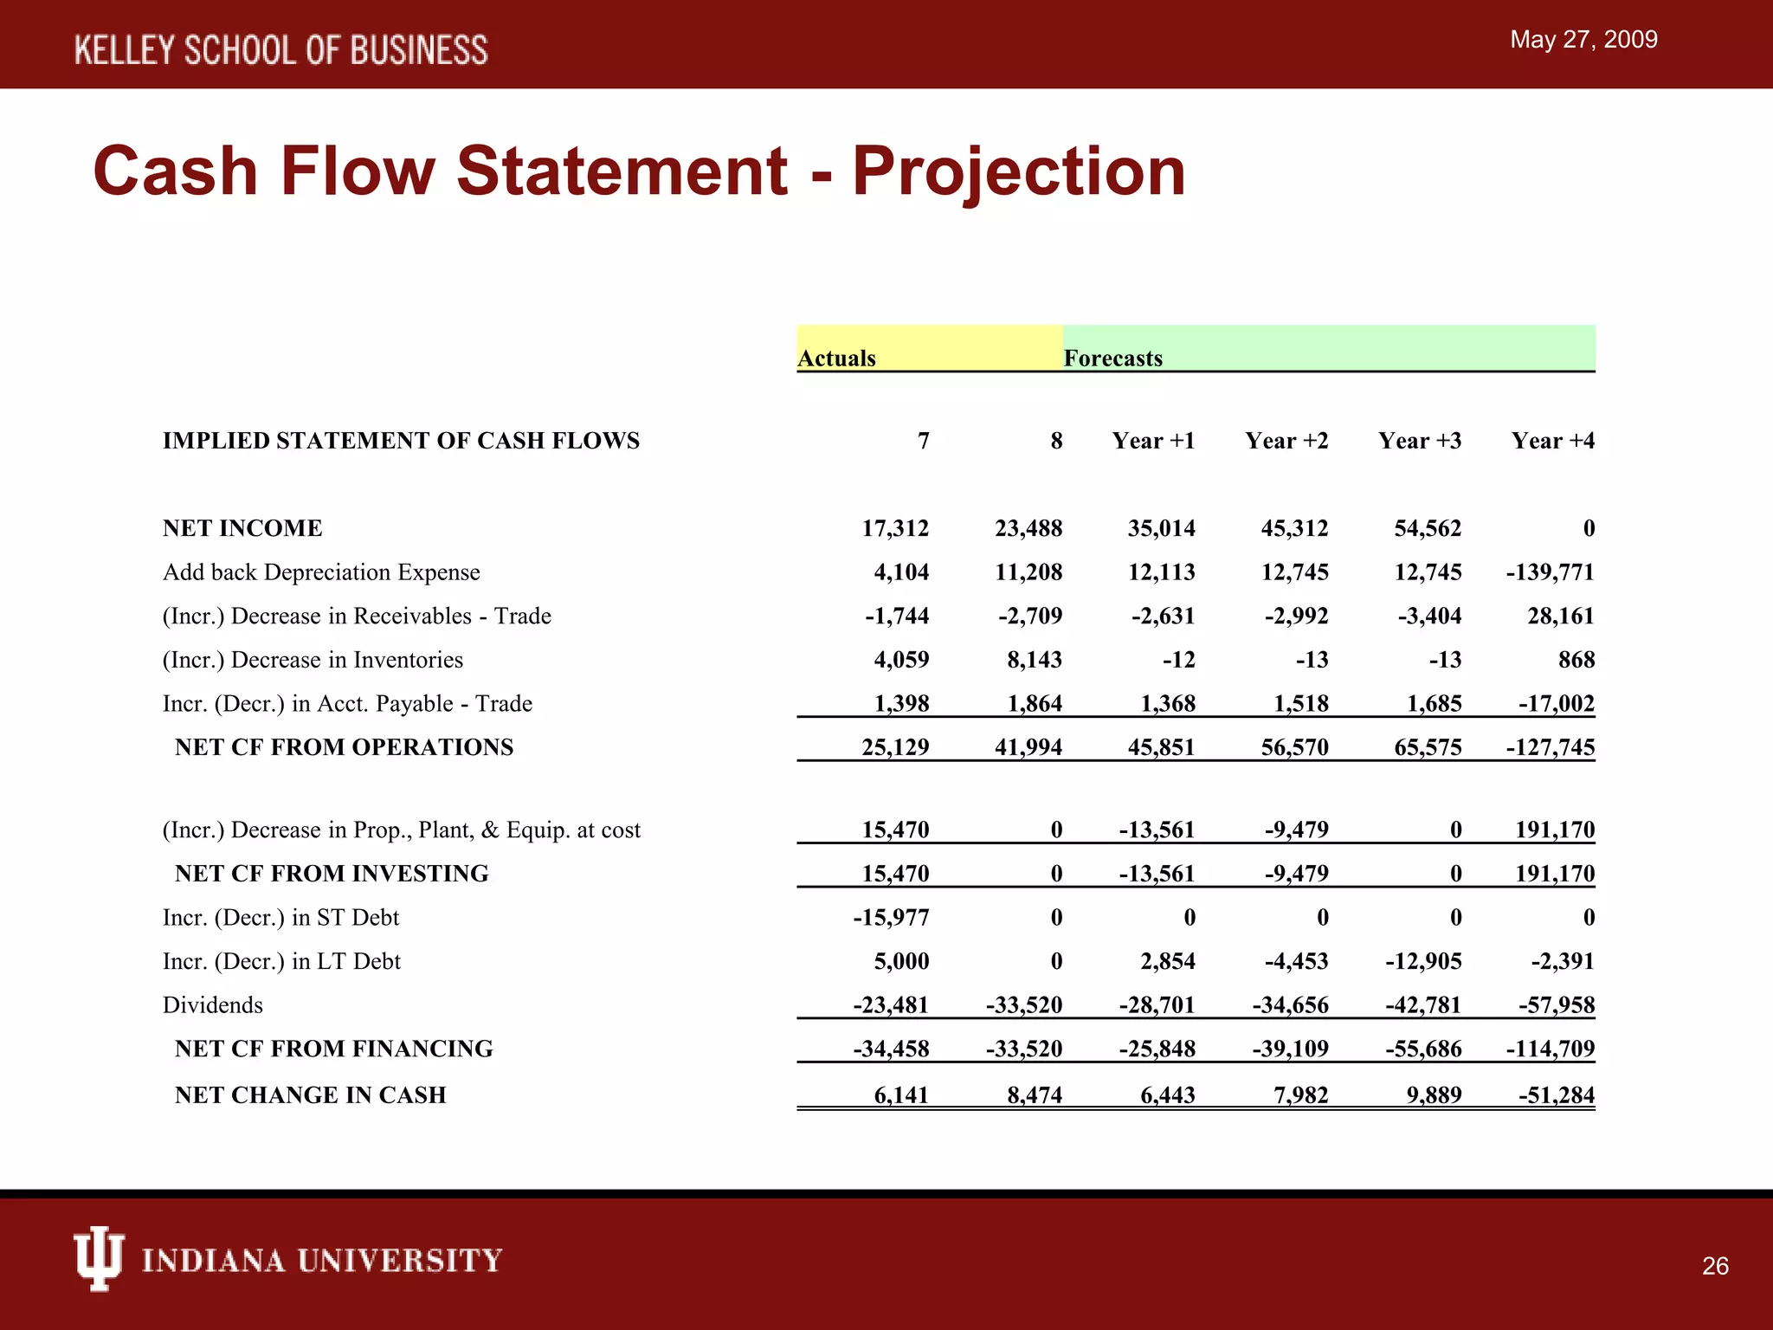The width and height of the screenshot is (1773, 1330).
Task: Click the Year +4 column header
Action: coord(1553,441)
